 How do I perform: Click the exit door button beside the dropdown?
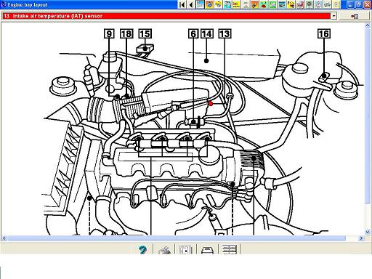point(355,16)
